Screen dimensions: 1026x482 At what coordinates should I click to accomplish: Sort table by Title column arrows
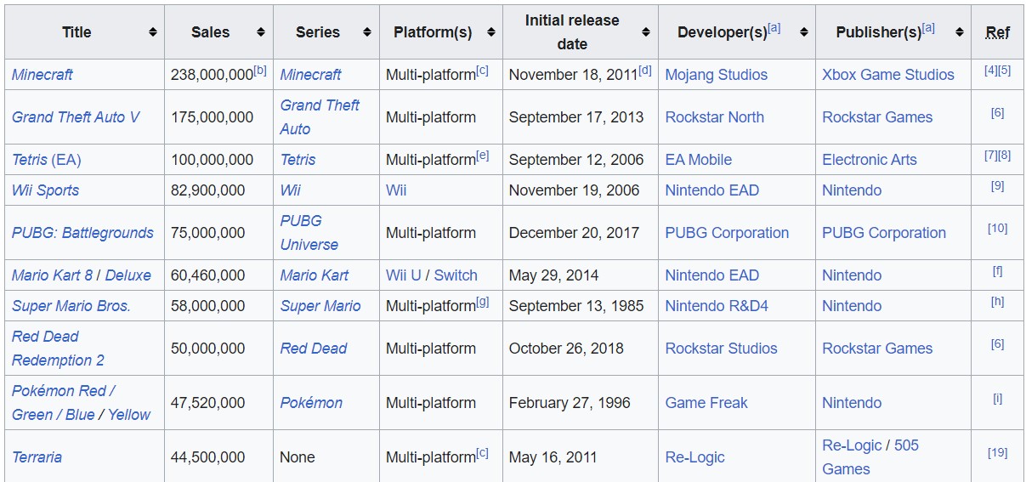pyautogui.click(x=153, y=32)
